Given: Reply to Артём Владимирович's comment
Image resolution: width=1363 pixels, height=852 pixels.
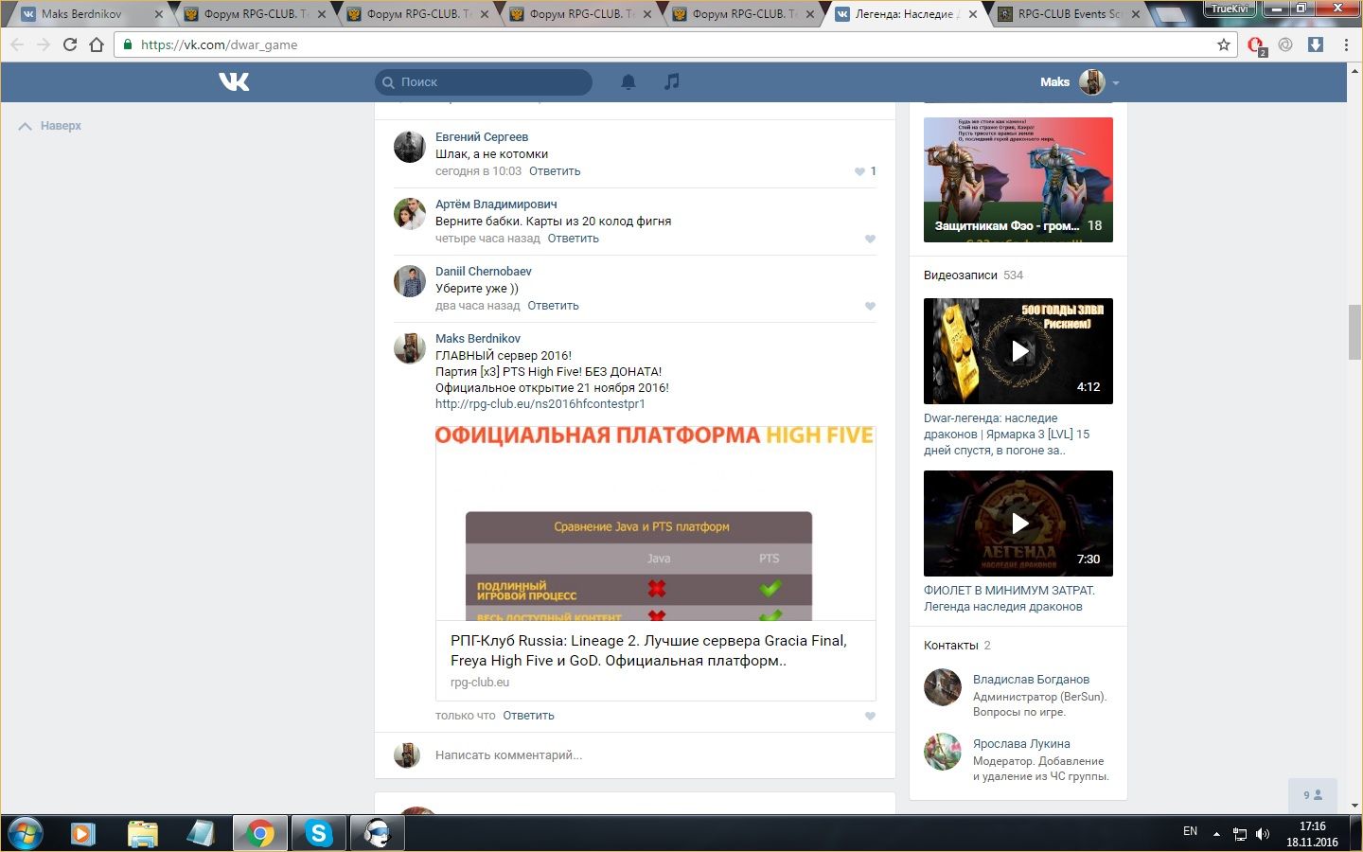Looking at the screenshot, I should click(573, 239).
